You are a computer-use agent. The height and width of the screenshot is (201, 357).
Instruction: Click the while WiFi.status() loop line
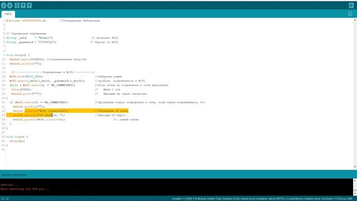89,85
